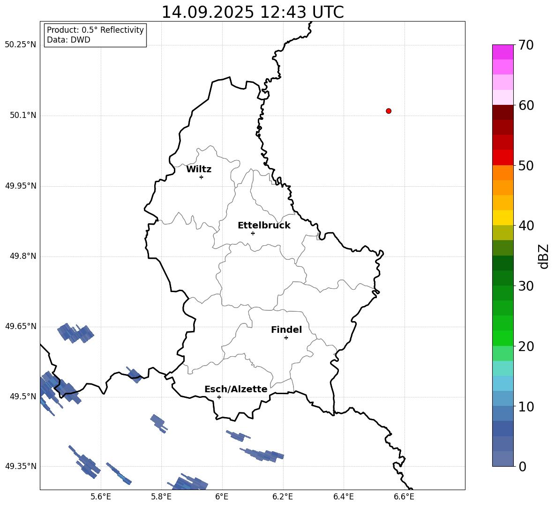This screenshot has height=506, width=555.
Task: Click the Esch/Alzette location cross marker
Action: [219, 397]
